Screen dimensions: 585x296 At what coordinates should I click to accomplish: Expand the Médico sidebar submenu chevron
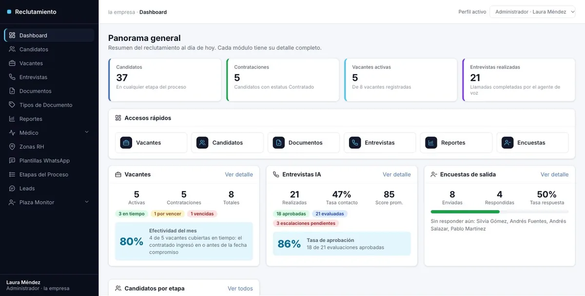click(x=87, y=132)
